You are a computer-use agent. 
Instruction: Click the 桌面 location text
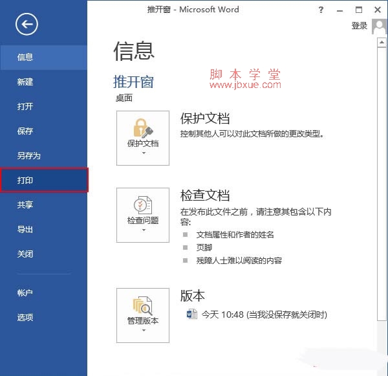124,98
